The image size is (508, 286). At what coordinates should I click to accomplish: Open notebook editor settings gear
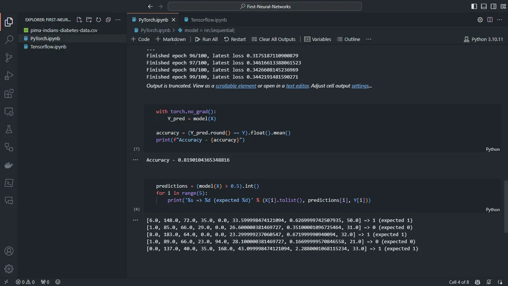tap(480, 20)
